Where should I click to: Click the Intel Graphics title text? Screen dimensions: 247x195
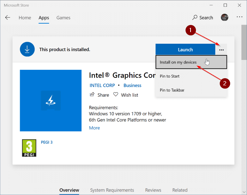122,75
